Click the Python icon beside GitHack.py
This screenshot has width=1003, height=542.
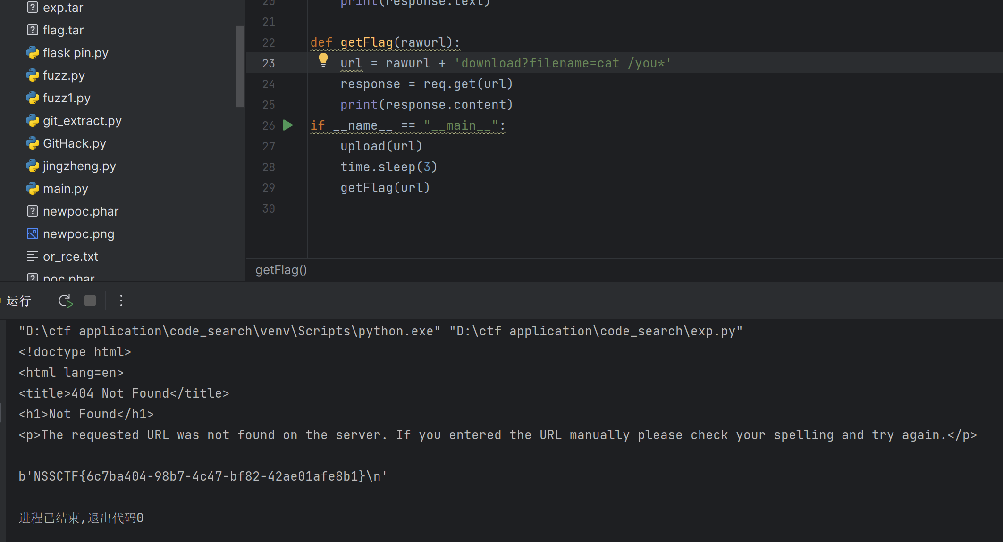pyautogui.click(x=32, y=143)
